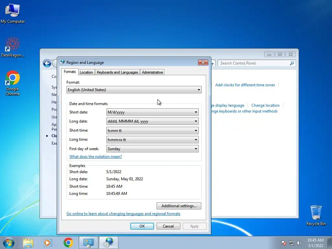Minimize the Control Panel window
The image size is (332, 249).
click(x=269, y=54)
